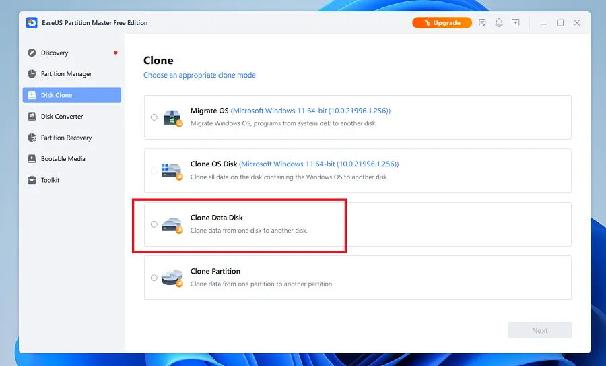606x366 pixels.
Task: Maximize the EaseUS window
Action: point(560,23)
